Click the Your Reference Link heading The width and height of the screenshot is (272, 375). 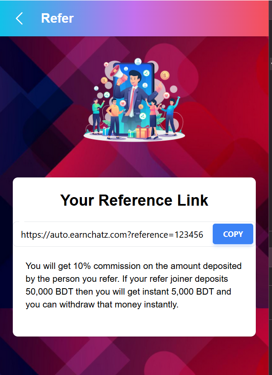coord(134,200)
